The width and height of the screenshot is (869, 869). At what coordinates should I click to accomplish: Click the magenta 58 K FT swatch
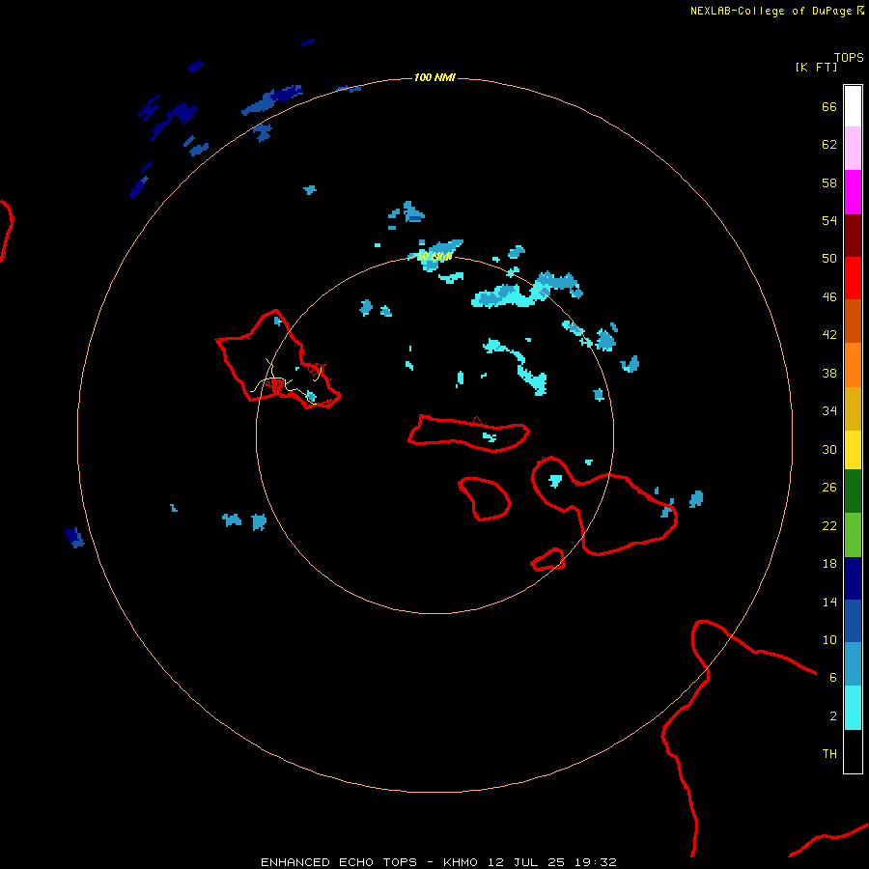pyautogui.click(x=853, y=192)
